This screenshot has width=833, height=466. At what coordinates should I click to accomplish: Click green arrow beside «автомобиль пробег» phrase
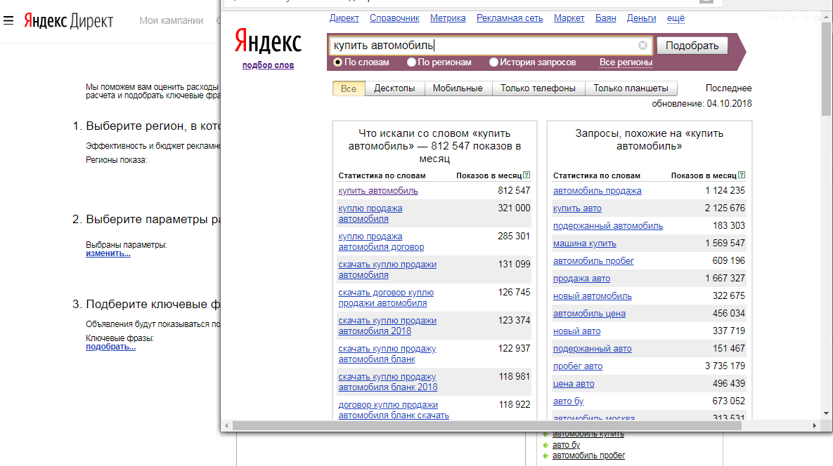tap(545, 455)
